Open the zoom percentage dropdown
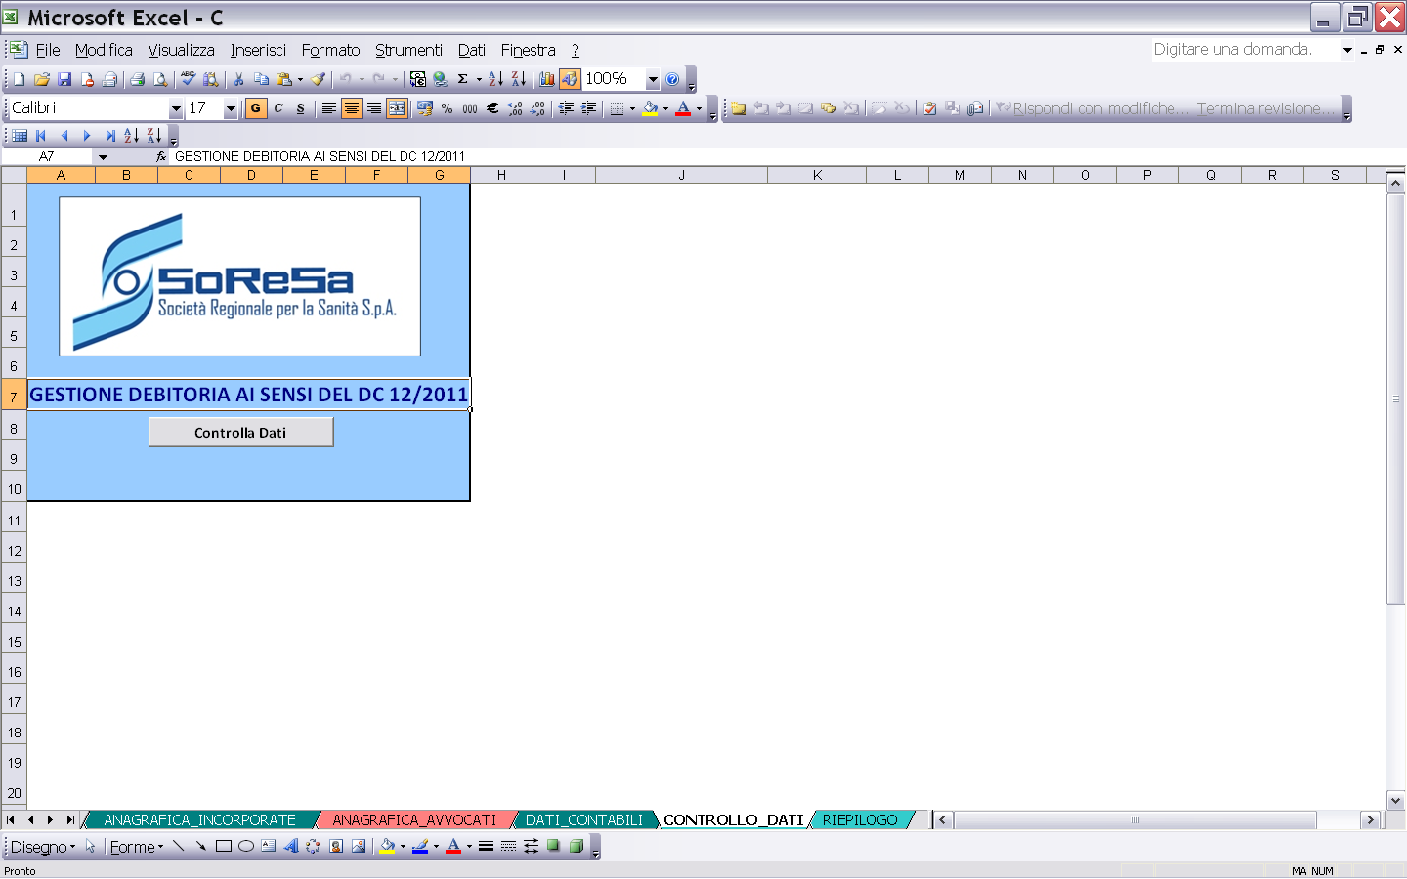 coord(653,80)
